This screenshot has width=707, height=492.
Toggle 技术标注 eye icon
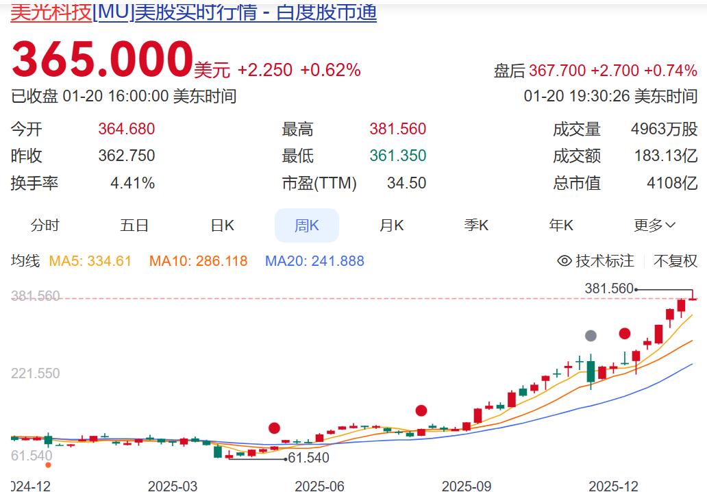point(565,260)
